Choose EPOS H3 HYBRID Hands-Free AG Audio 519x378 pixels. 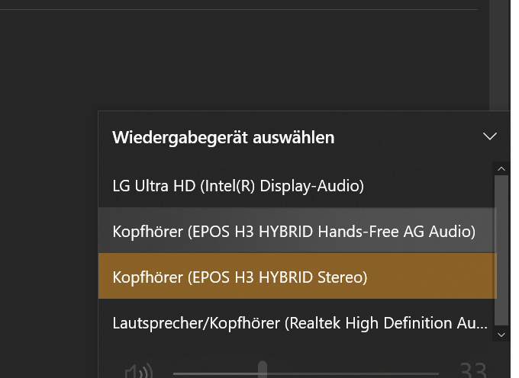tap(294, 231)
